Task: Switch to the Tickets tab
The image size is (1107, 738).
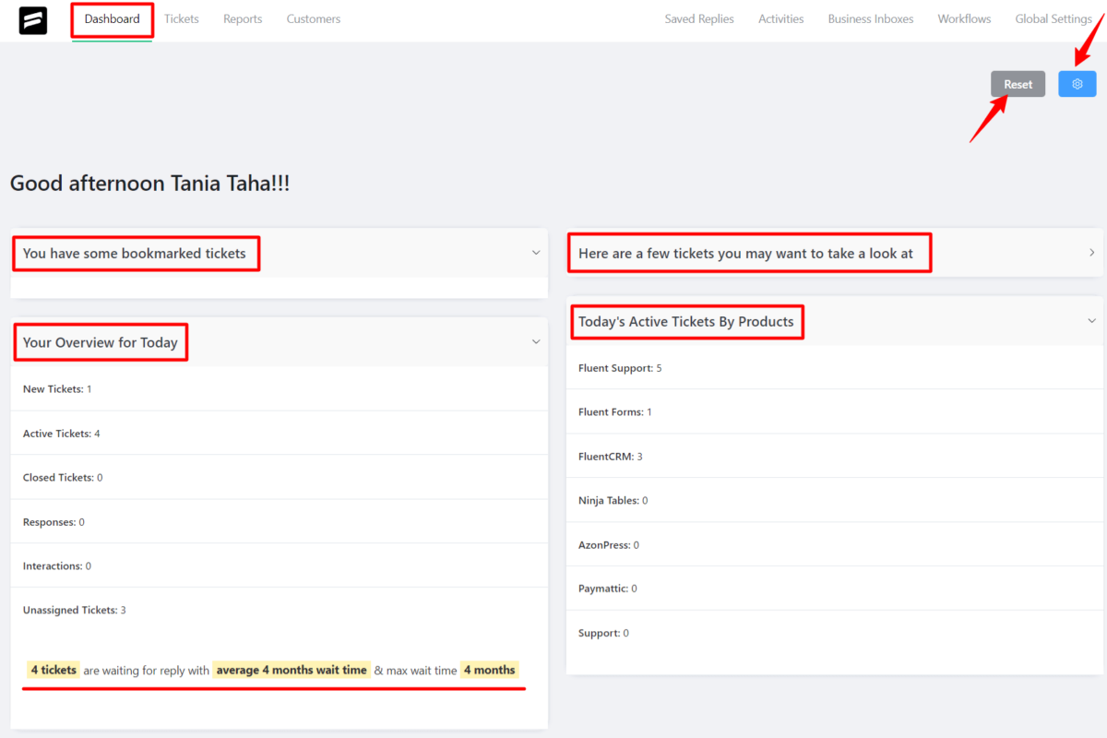Action: (x=182, y=18)
